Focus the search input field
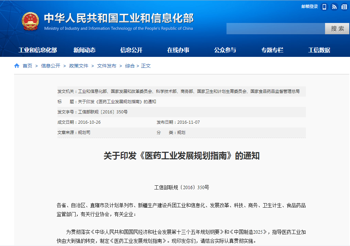 pyautogui.click(x=275, y=29)
